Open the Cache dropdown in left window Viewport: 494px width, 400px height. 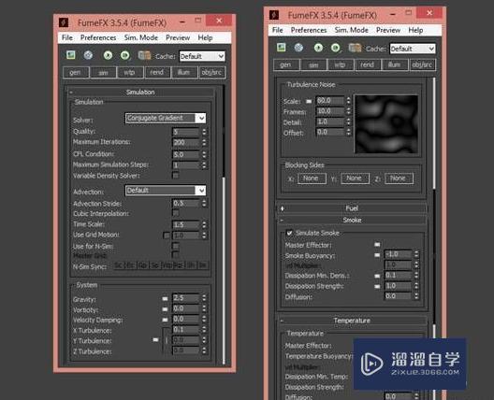pyautogui.click(x=202, y=57)
